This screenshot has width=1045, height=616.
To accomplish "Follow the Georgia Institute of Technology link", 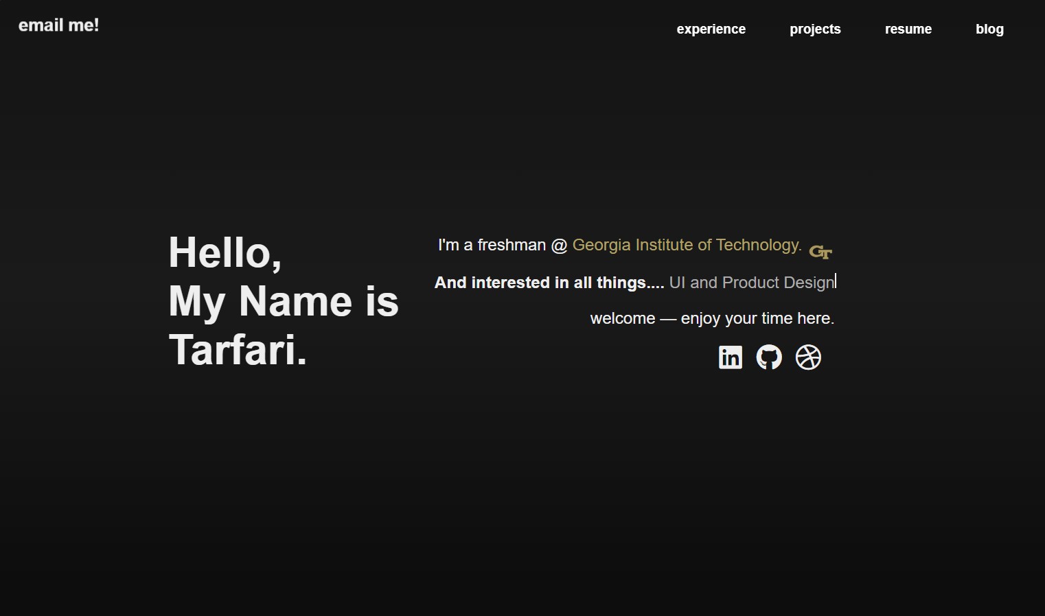I will (x=687, y=245).
